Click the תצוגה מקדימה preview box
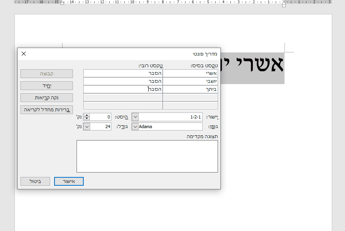The height and width of the screenshot is (231, 345). pyautogui.click(x=147, y=156)
